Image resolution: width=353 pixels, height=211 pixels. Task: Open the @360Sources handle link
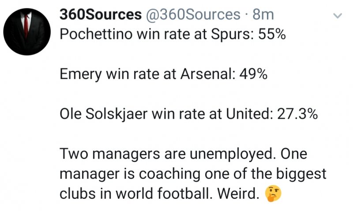tap(193, 15)
